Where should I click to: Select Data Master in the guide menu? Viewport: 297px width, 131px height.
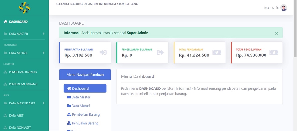tap(81, 97)
